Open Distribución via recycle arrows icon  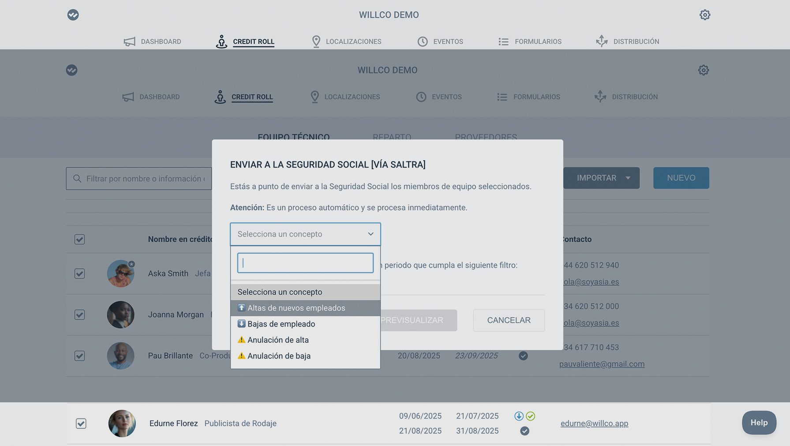(602, 41)
